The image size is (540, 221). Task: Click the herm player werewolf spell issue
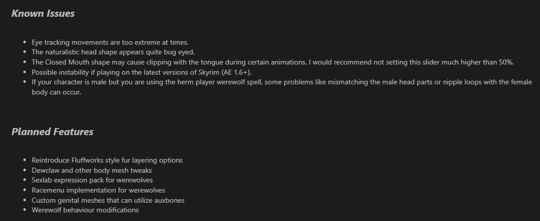pyautogui.click(x=282, y=82)
